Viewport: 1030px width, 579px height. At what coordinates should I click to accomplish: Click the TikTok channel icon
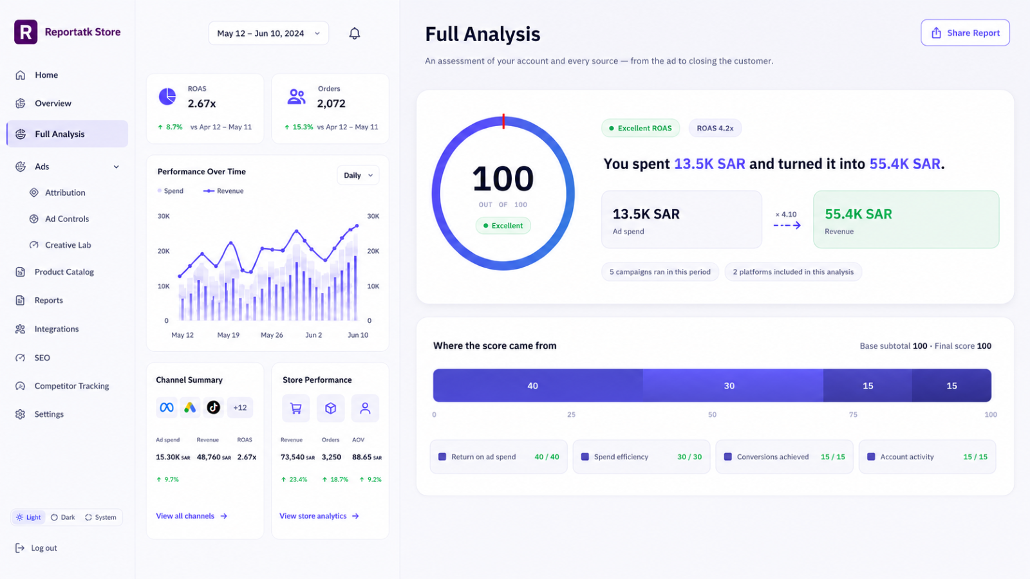[214, 407]
